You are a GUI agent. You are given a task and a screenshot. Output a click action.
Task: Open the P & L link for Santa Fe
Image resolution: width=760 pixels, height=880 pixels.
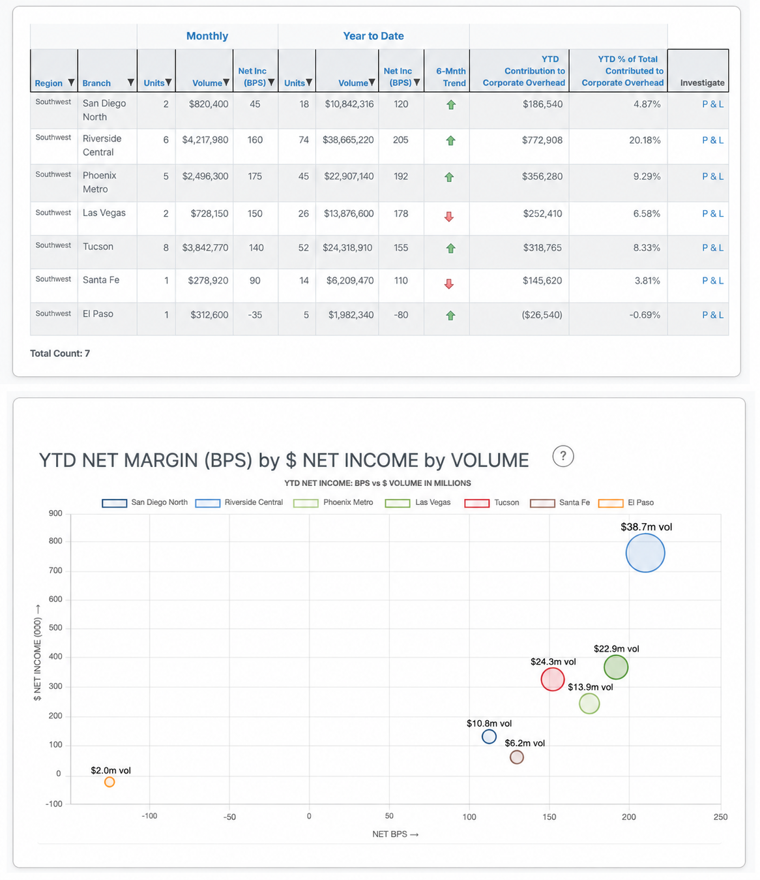pyautogui.click(x=712, y=281)
